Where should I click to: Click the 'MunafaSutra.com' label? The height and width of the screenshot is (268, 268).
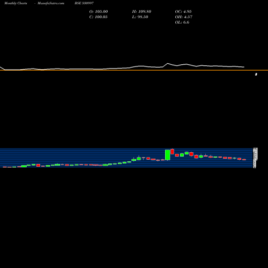pos(51,3)
